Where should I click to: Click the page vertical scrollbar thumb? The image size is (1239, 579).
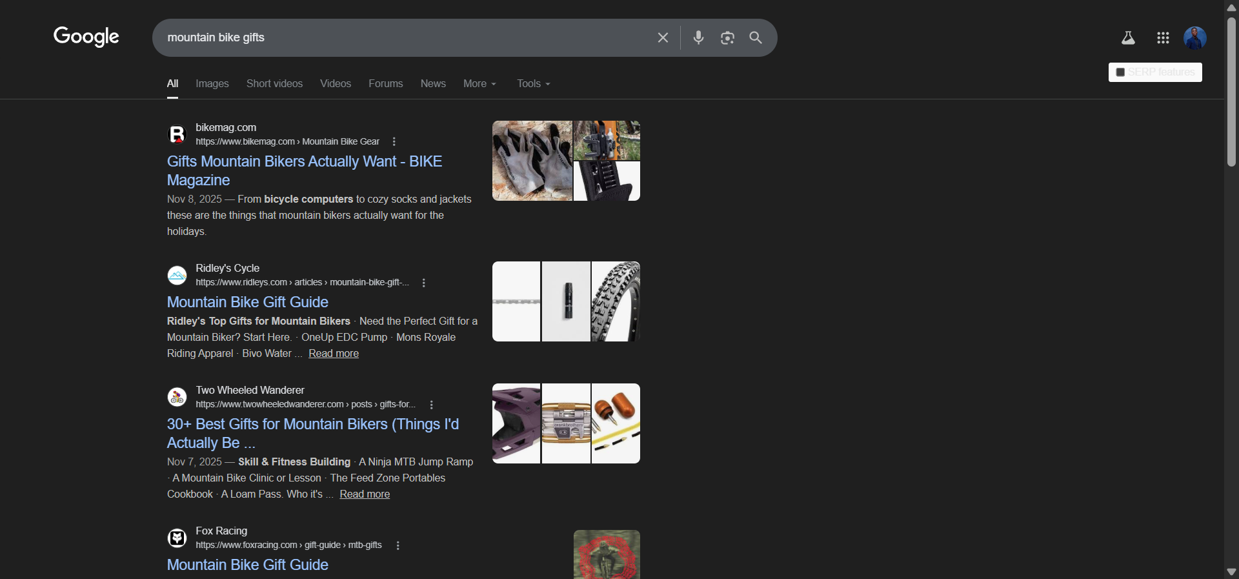[1231, 92]
